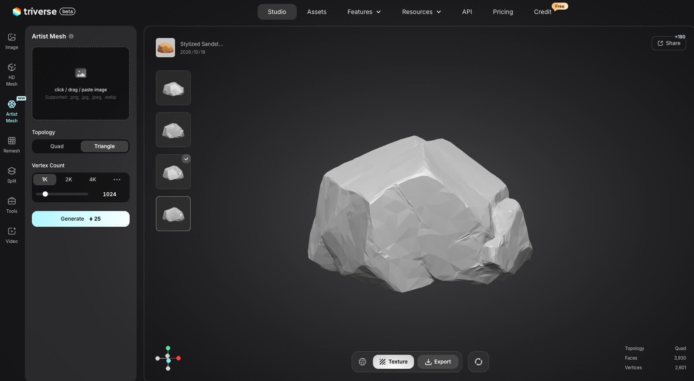694x381 pixels.
Task: Open the more vertex count options
Action: [x=117, y=180]
